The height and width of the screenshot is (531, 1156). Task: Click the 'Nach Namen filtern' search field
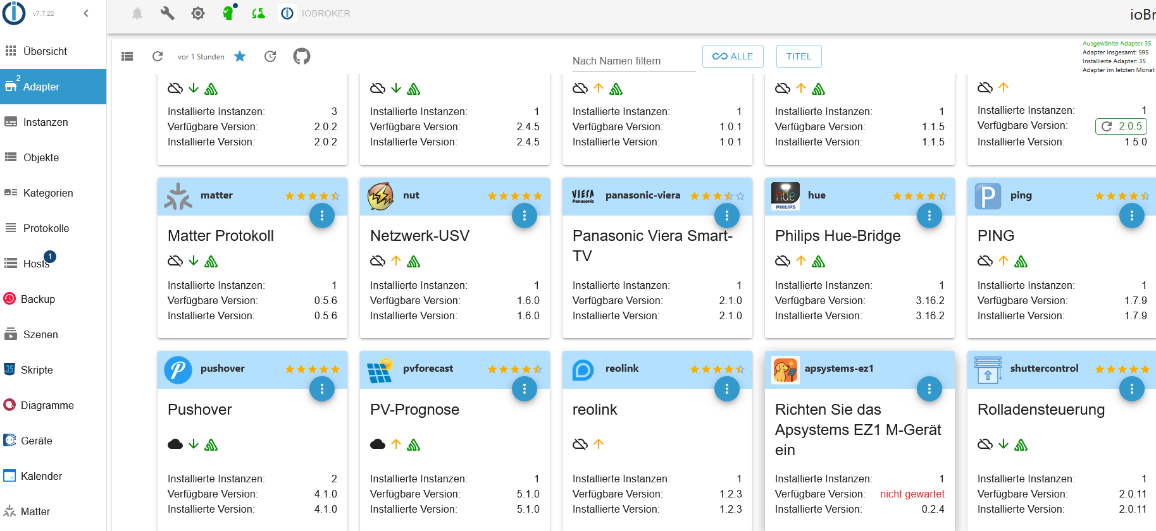[x=633, y=61]
